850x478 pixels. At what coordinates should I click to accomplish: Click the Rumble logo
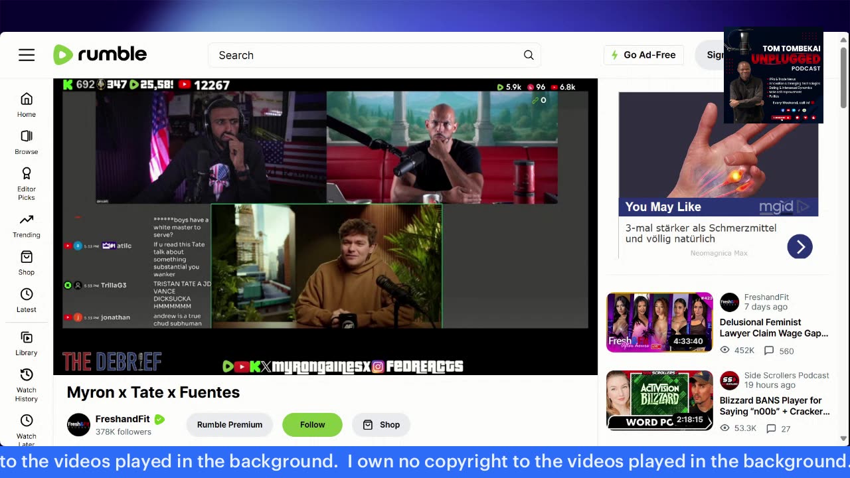[100, 54]
